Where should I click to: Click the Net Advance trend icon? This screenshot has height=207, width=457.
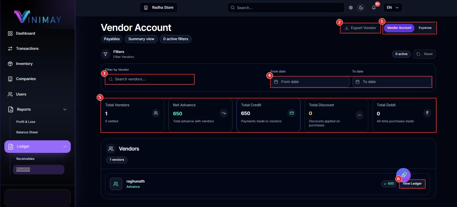pyautogui.click(x=224, y=113)
